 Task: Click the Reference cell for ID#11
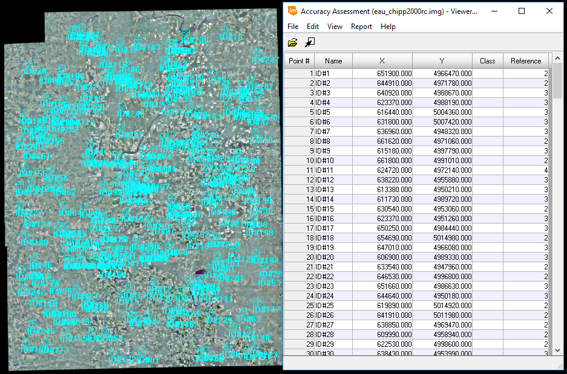point(526,170)
